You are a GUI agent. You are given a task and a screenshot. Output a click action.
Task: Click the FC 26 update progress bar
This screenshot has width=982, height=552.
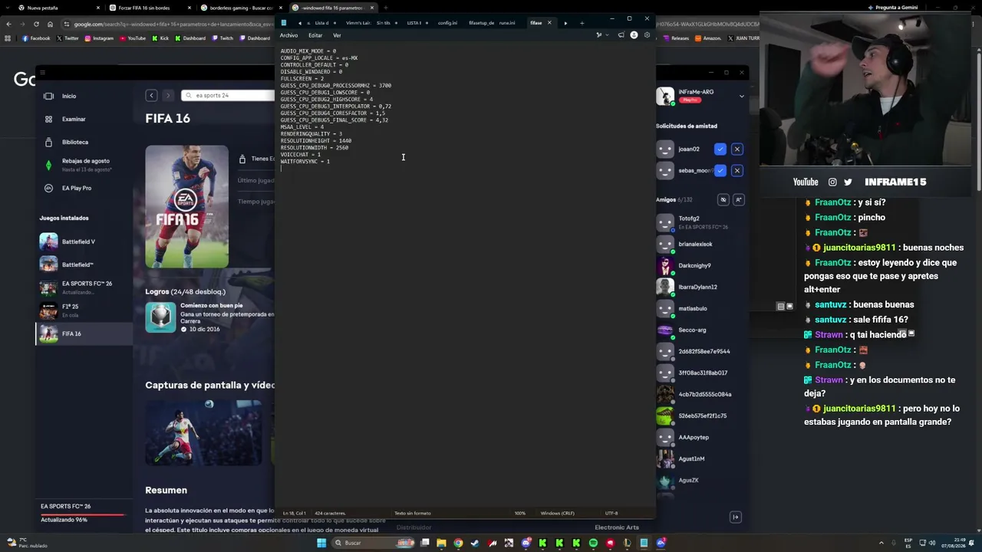[83, 514]
